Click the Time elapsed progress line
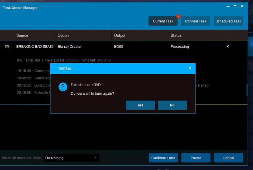Viewport: 253px width, 170px height. click(x=64, y=60)
